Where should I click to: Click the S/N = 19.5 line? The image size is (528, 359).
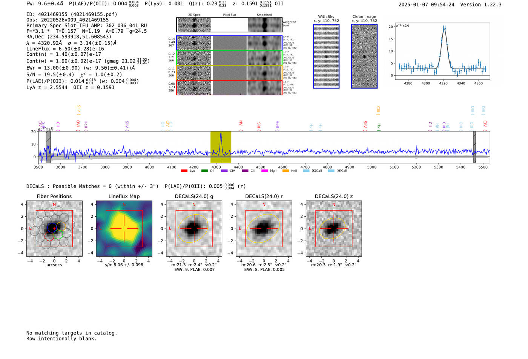tap(74, 75)
